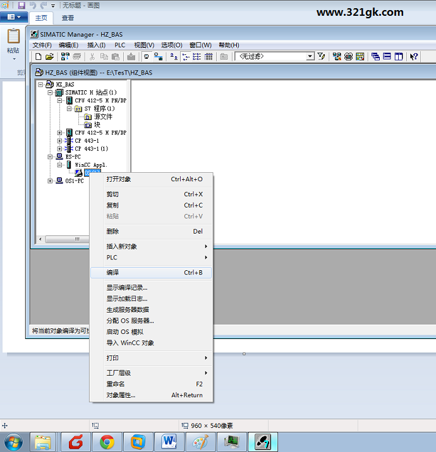Collapse the first CPU 412-5 H PN/DP node
This screenshot has width=436, height=452.
[x=60, y=100]
